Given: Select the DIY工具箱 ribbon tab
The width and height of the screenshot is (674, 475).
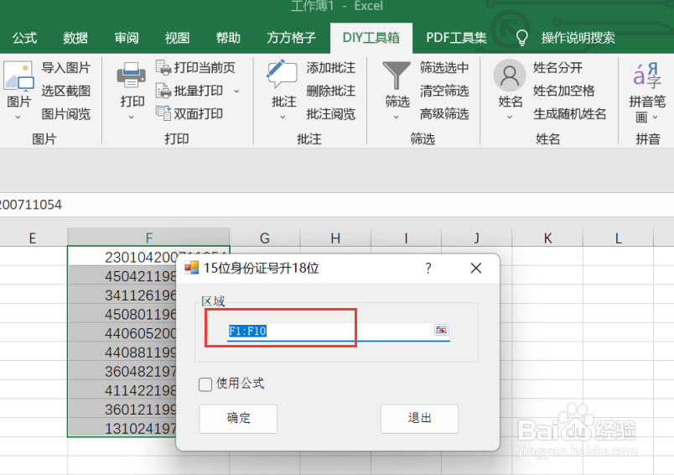Looking at the screenshot, I should 371,38.
